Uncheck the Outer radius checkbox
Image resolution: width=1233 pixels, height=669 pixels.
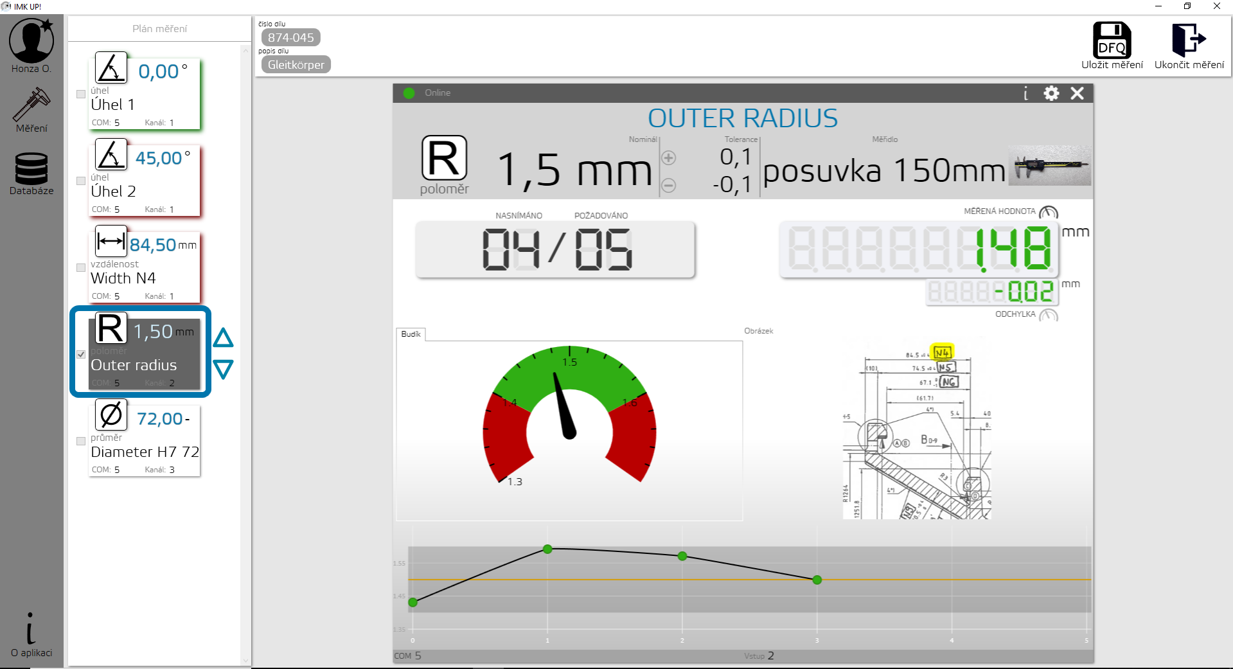(x=81, y=354)
